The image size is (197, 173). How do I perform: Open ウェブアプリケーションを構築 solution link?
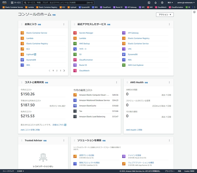coord(141,163)
